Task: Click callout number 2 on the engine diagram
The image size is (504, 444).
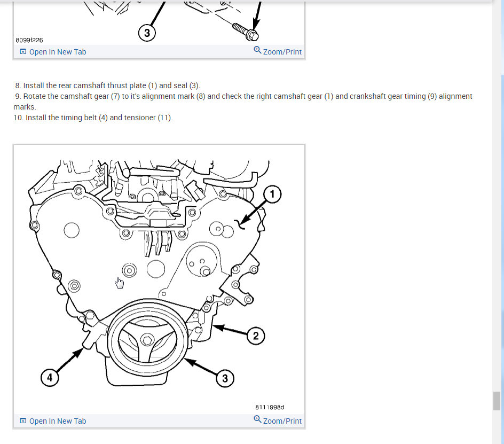Action: click(x=256, y=336)
